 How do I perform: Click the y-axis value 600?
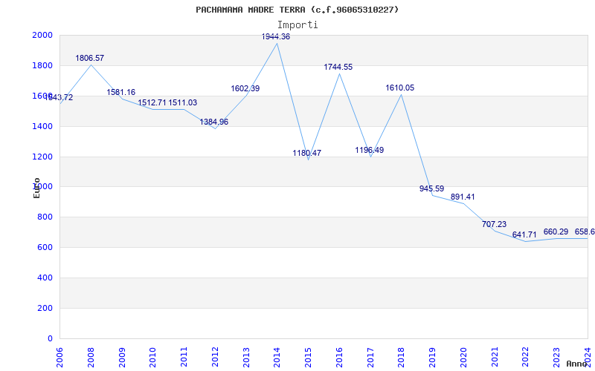[45, 248]
